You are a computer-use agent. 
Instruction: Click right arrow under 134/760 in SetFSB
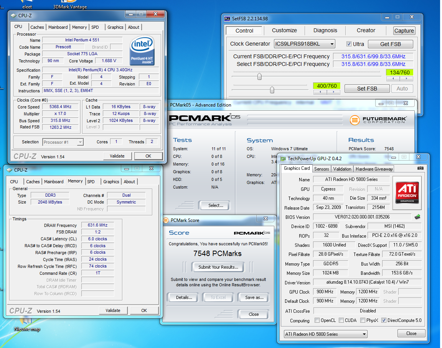pyautogui.click(x=406, y=79)
